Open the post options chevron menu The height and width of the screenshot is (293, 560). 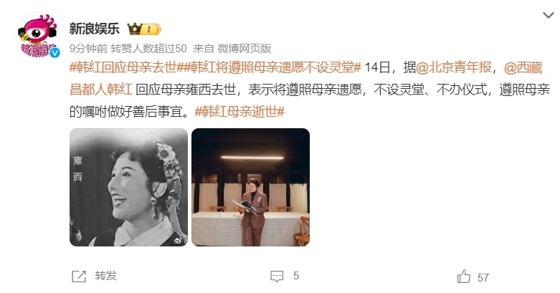tap(548, 15)
